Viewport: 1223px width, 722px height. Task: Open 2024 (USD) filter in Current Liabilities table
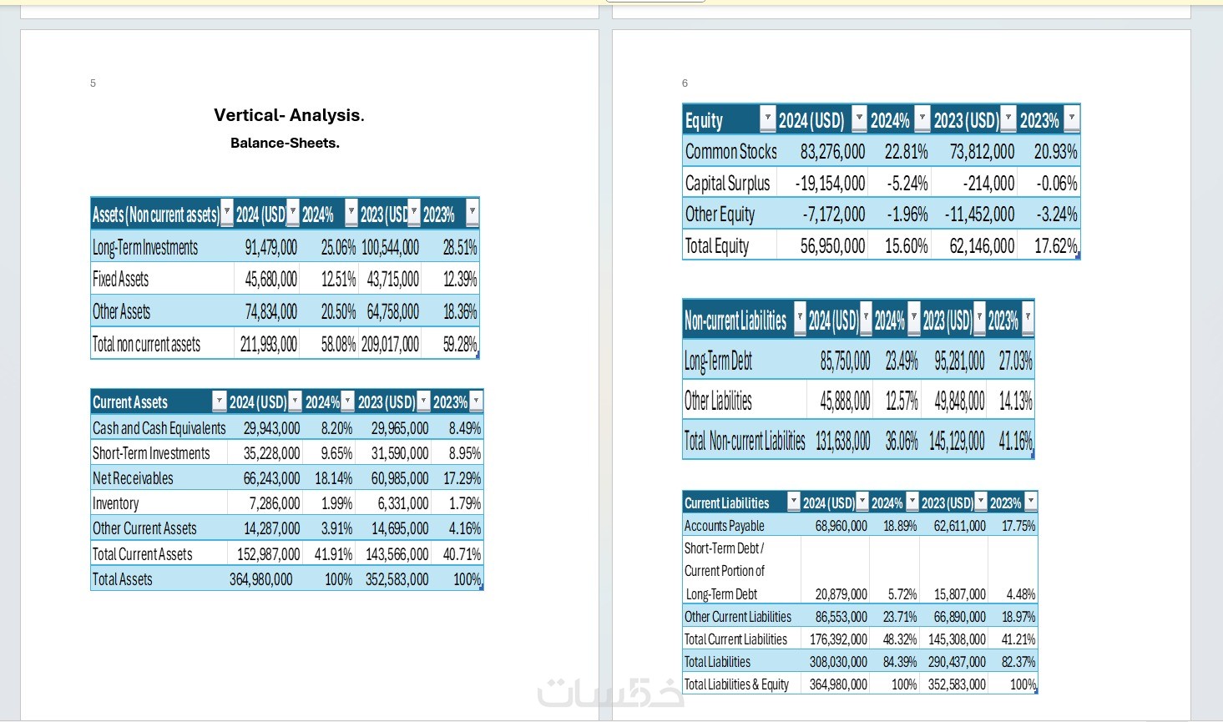[x=862, y=501]
